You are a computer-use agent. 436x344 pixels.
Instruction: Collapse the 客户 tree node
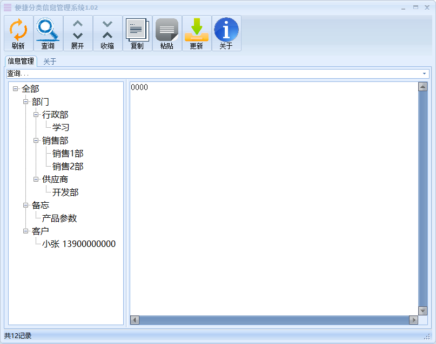click(26, 231)
